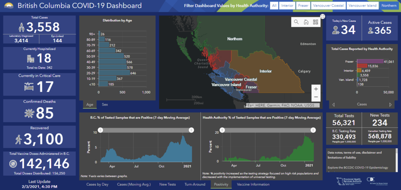401x190 pixels.
Task: Click the BC sun logo in header
Action: point(9,5)
